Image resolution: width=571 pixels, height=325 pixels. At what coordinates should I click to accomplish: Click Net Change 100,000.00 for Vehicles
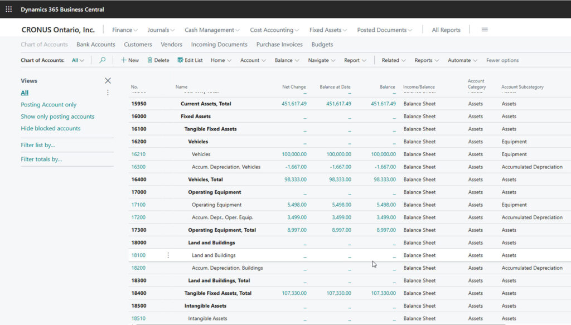click(294, 154)
